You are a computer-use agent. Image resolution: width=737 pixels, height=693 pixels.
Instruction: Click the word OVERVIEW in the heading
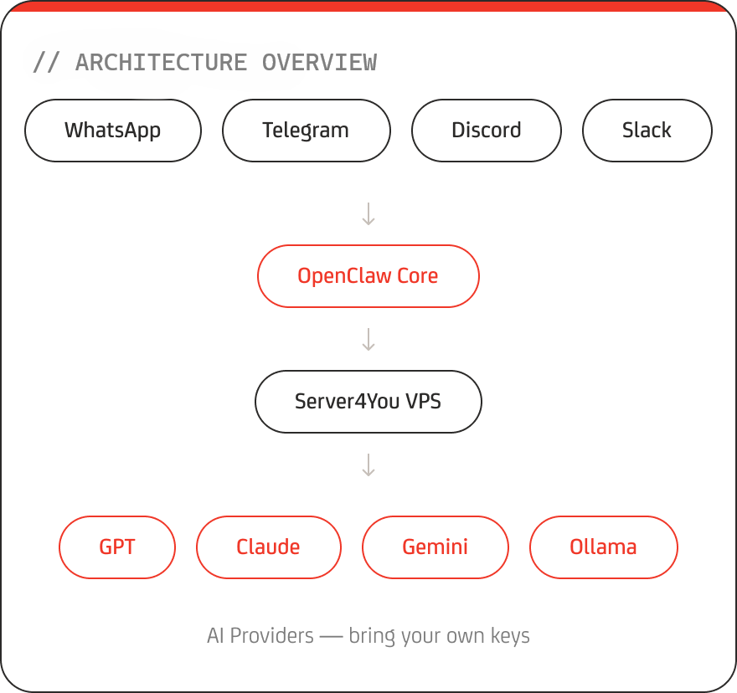click(319, 63)
